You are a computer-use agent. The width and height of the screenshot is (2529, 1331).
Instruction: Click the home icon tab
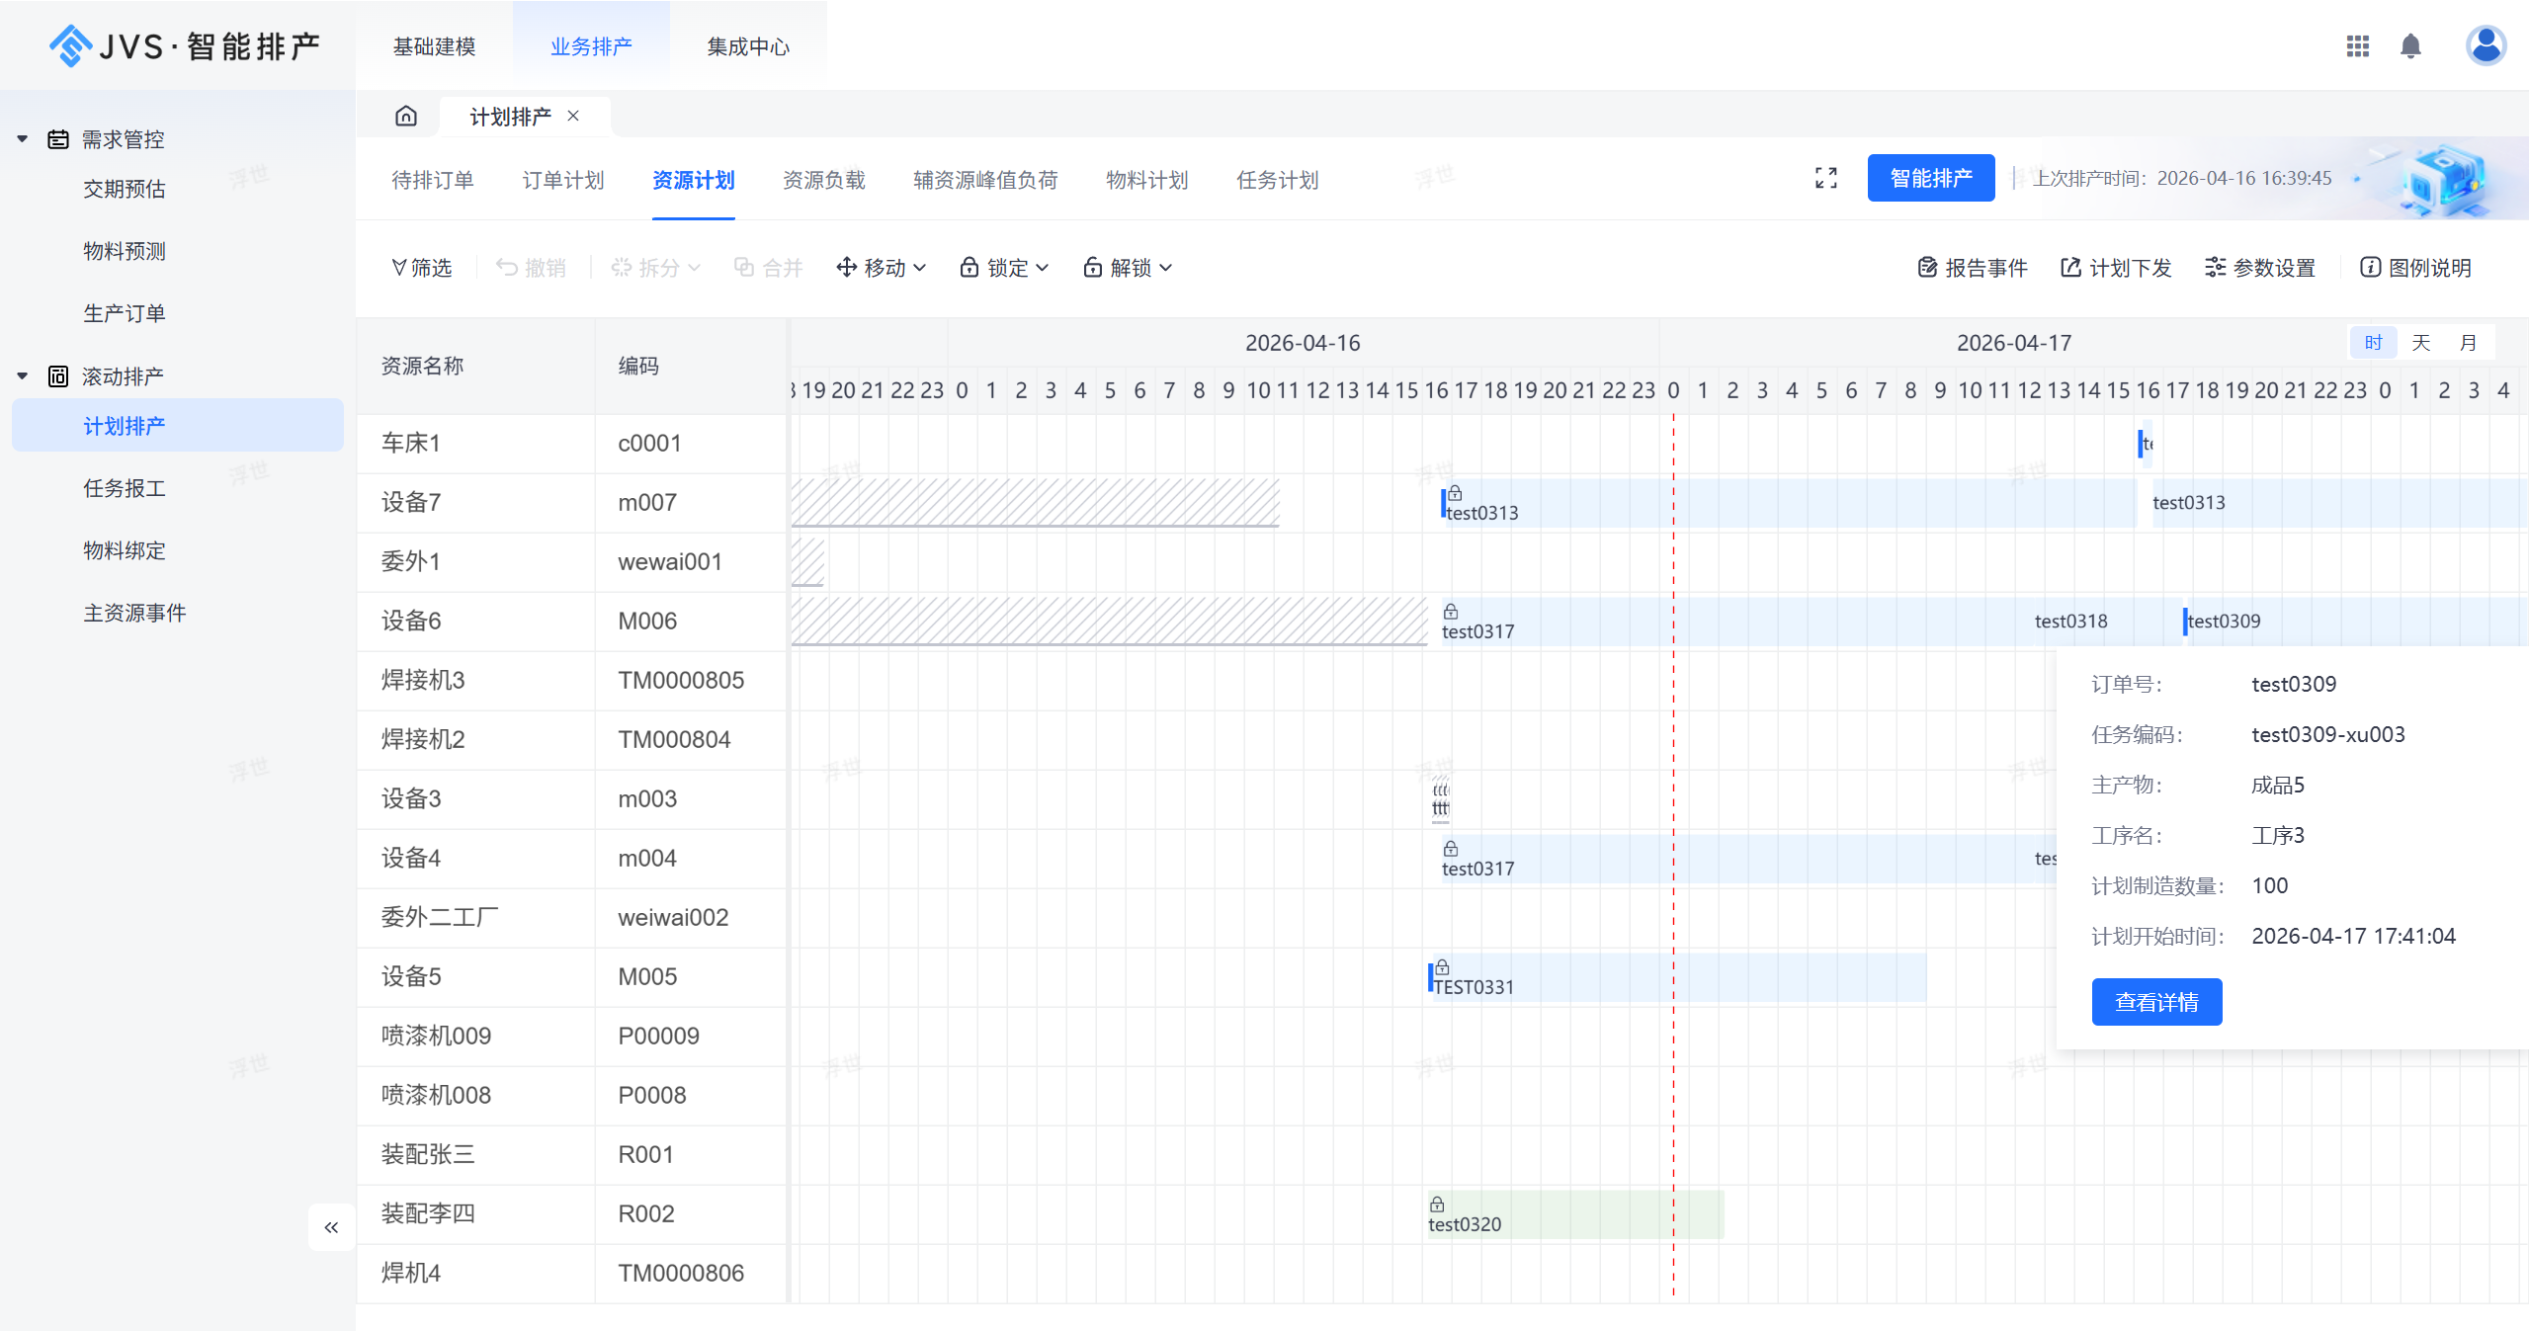(406, 117)
